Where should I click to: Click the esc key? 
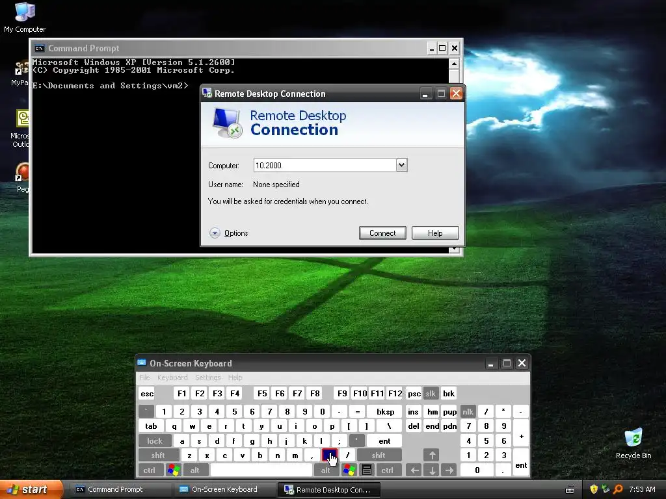click(x=147, y=393)
